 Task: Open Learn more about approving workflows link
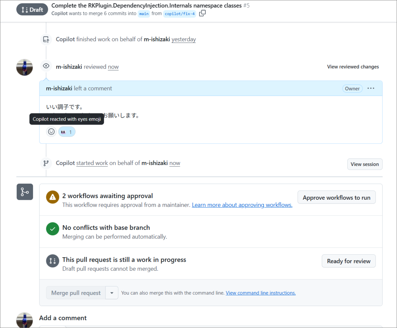click(242, 205)
